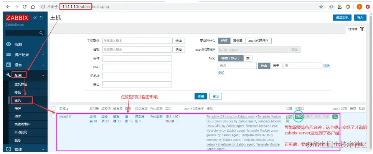The height and width of the screenshot is (154, 373).
Task: Open the orange profile avatar
Action: [x=360, y=7]
